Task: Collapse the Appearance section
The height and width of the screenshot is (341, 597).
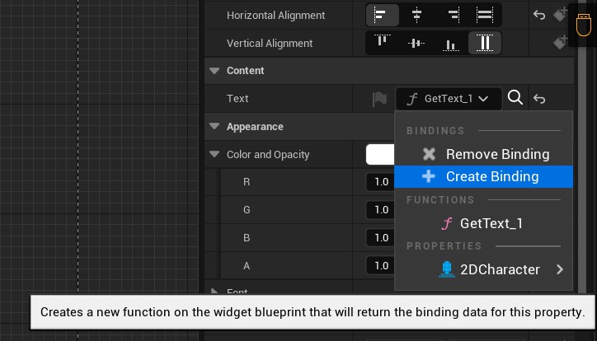Action: point(215,127)
